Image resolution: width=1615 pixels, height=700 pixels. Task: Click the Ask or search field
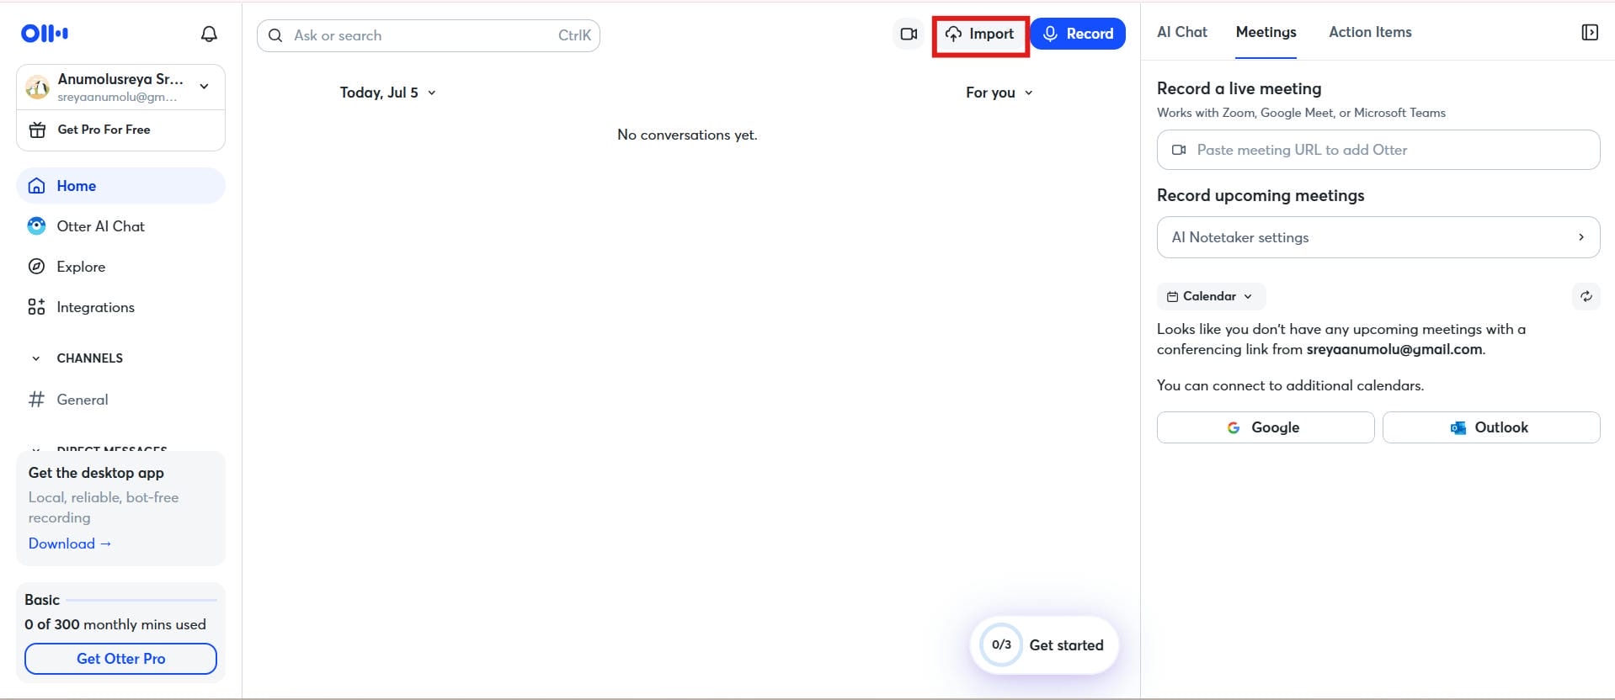(429, 35)
